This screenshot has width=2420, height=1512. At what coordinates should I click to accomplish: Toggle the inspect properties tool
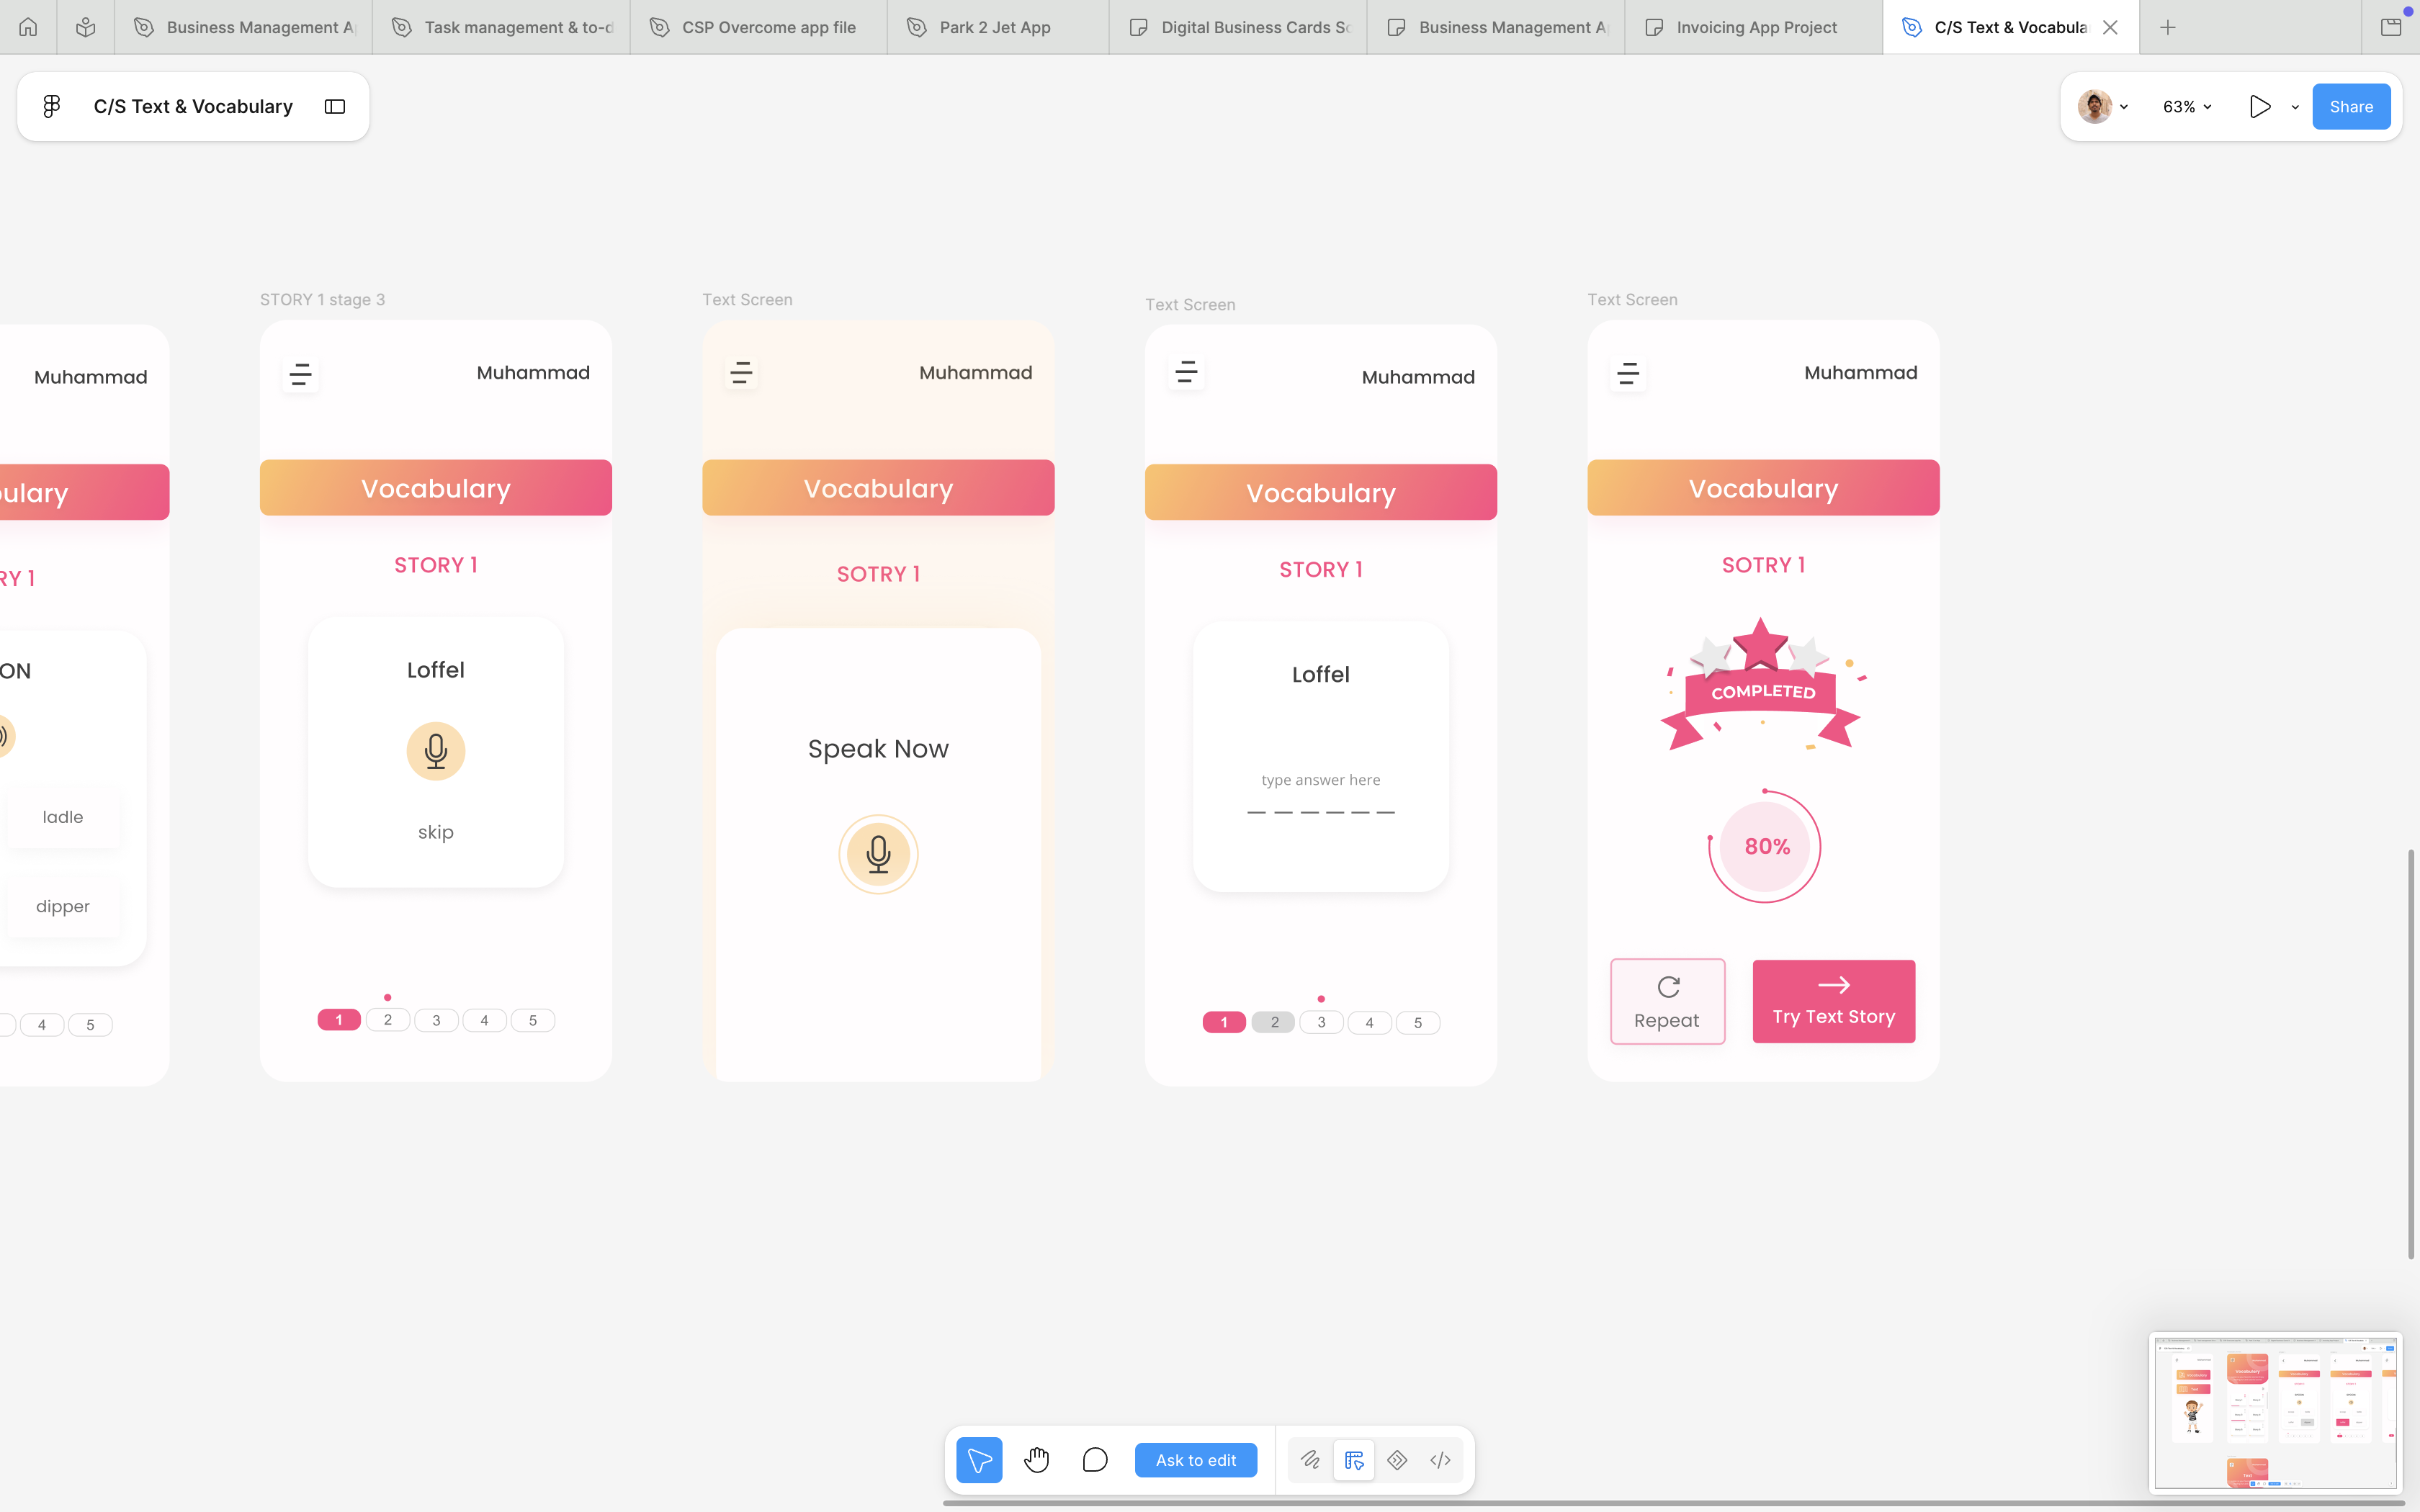point(1354,1460)
